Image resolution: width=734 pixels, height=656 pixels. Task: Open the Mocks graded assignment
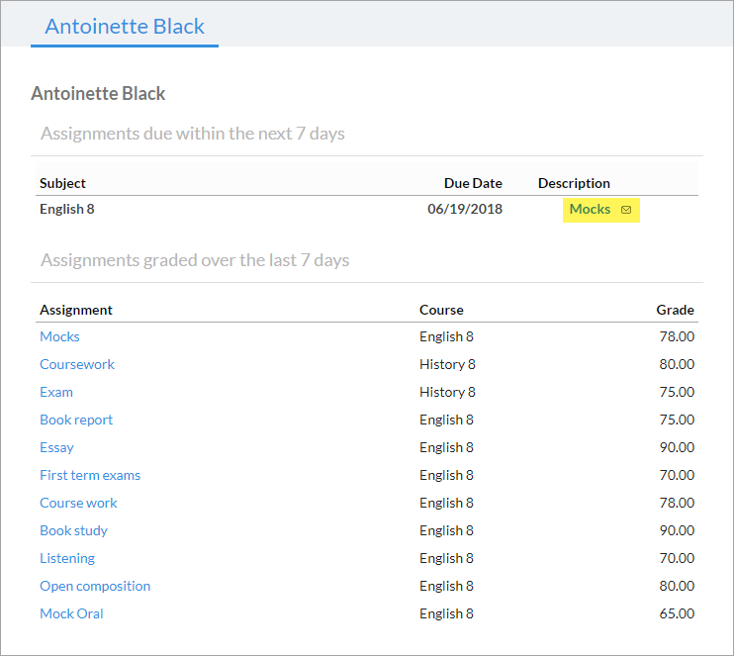click(60, 336)
